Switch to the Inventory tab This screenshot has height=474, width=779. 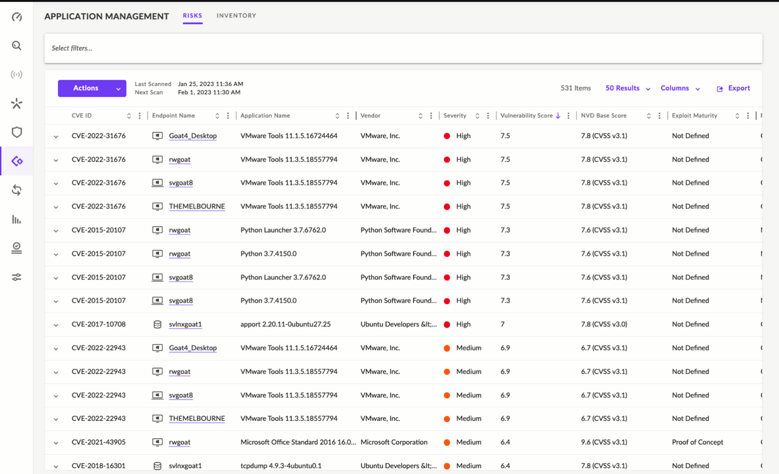click(236, 16)
